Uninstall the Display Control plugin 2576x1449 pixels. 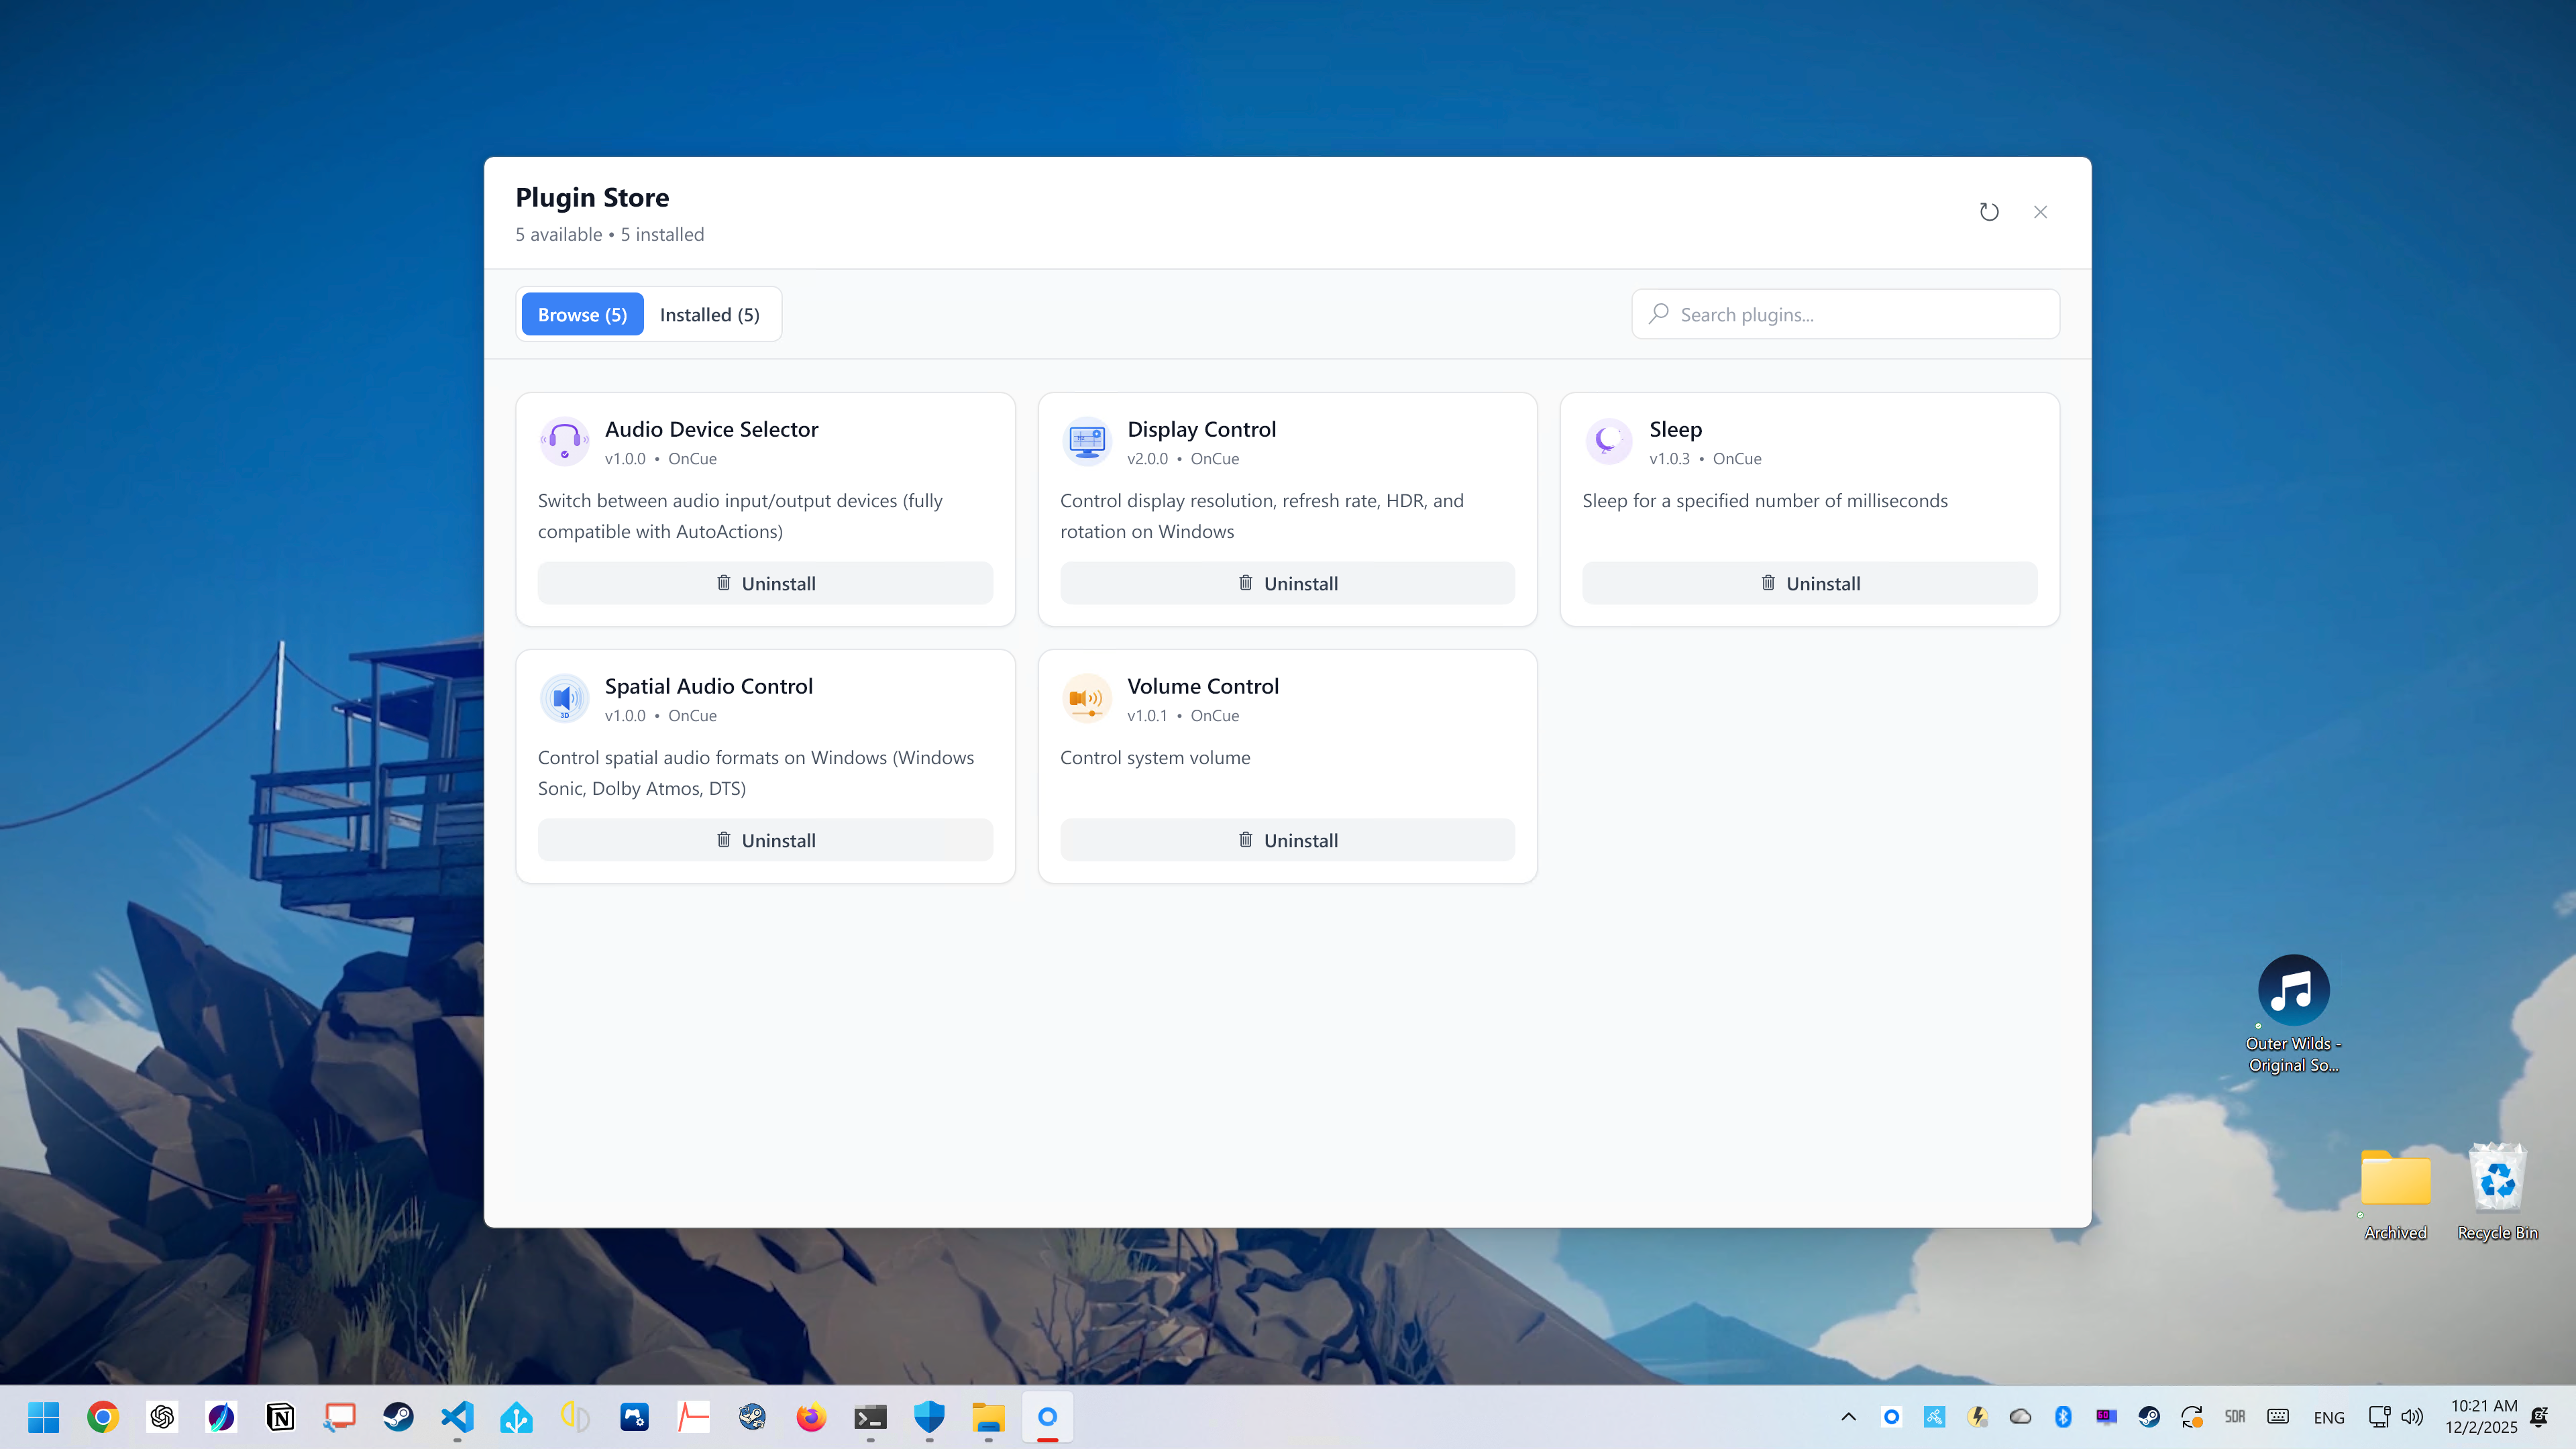click(1287, 583)
